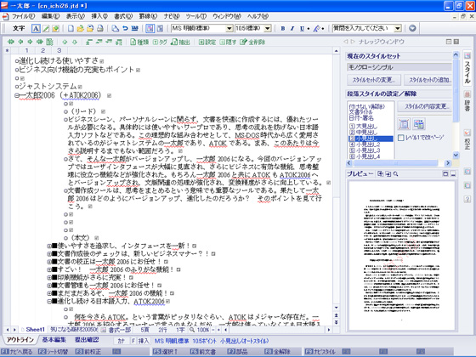Click the F2 シート切替 function key button
The image size is (476, 357).
click(53, 352)
